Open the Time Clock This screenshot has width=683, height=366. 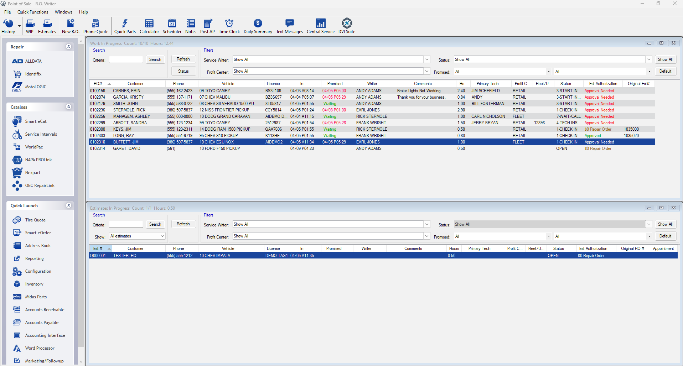coord(229,26)
